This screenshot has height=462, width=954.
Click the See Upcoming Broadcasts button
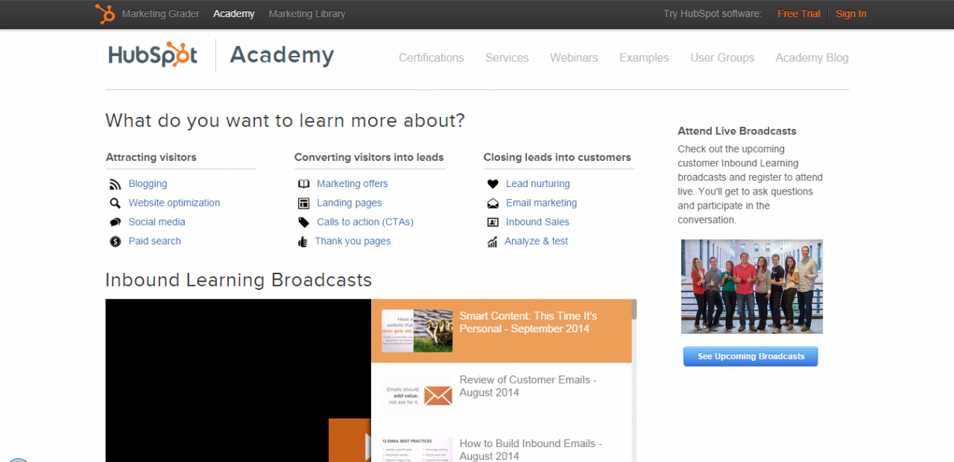[750, 356]
